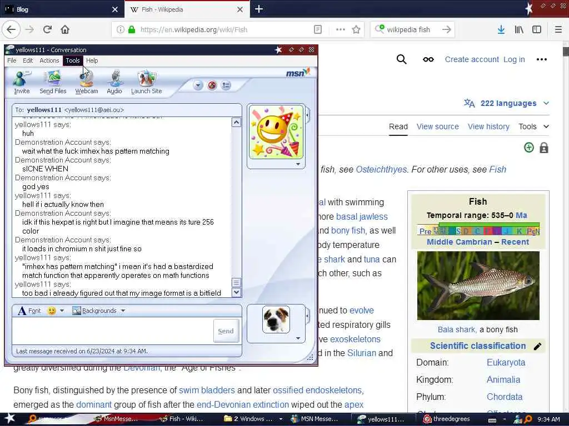Click the green good article plus icon
The image size is (569, 426).
tap(529, 148)
